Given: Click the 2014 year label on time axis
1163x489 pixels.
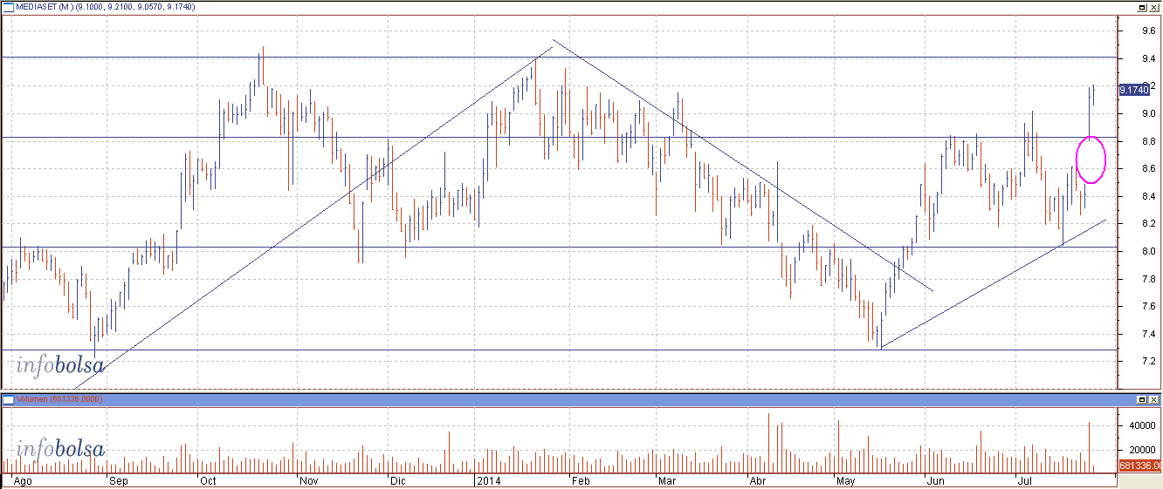Looking at the screenshot, I should (488, 480).
